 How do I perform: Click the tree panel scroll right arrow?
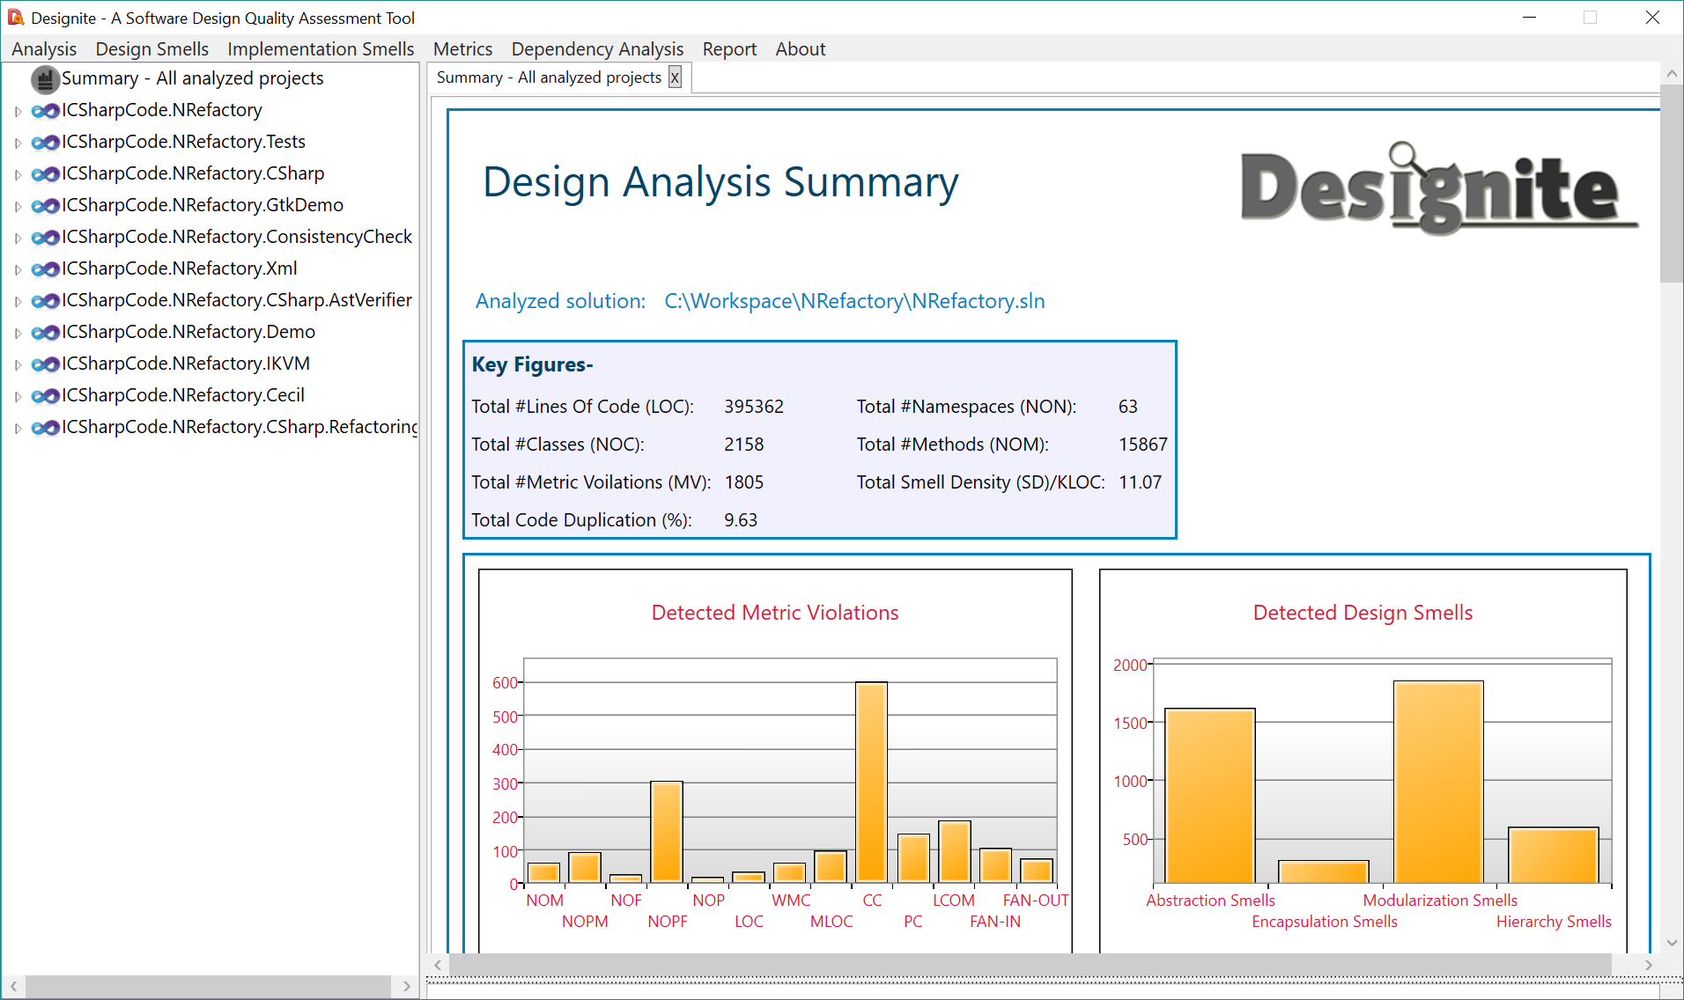(406, 987)
